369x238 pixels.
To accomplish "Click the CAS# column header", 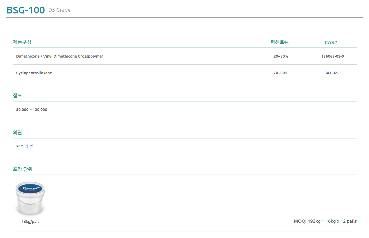I will tap(331, 43).
